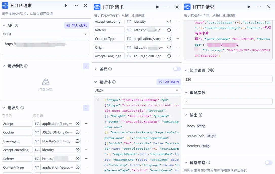
Task: Remove the Accept-Language header row
Action: pos(178,56)
